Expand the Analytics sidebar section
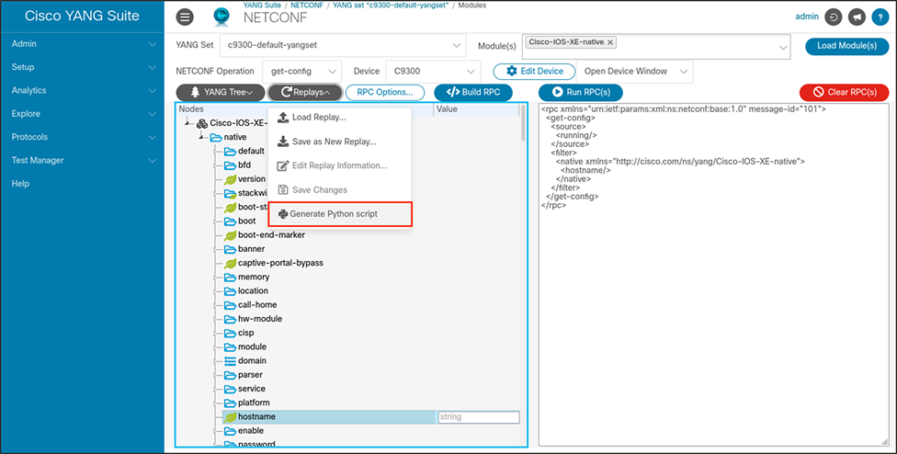The image size is (897, 454). [x=83, y=90]
